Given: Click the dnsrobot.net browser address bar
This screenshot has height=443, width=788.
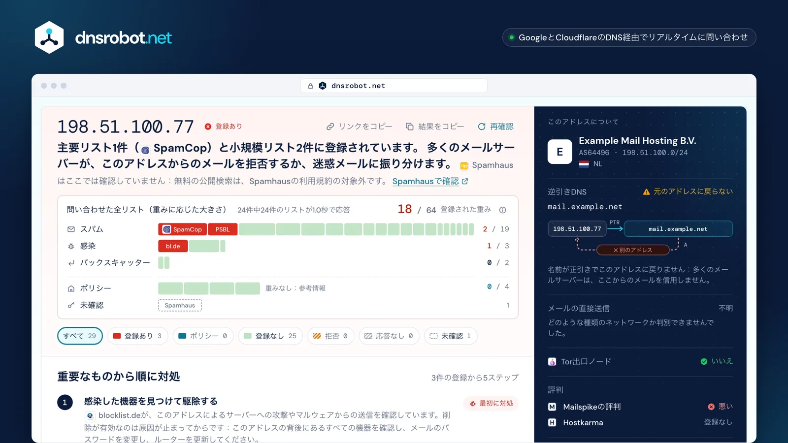Looking at the screenshot, I should point(394,86).
